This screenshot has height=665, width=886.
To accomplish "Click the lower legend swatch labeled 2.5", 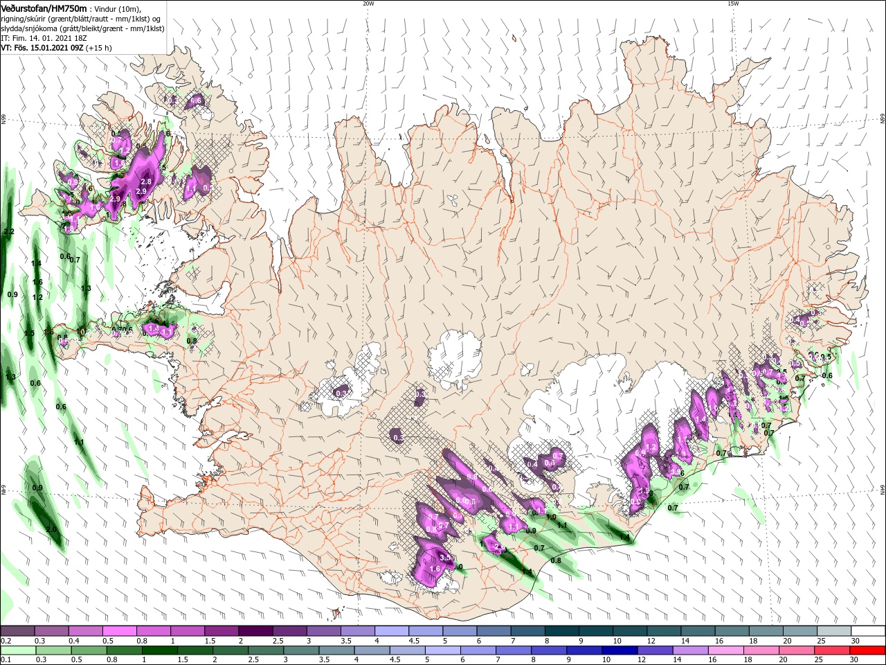I will click(266, 650).
